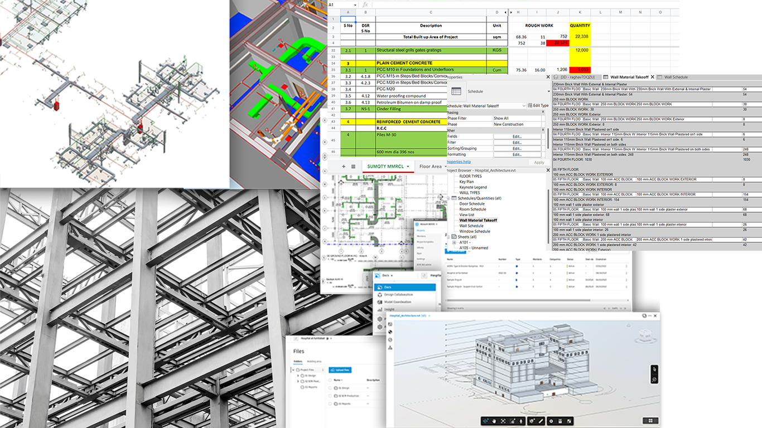This screenshot has width=762, height=428.
Task: Select Window Schedule in Project Browser
Action: coord(475,231)
